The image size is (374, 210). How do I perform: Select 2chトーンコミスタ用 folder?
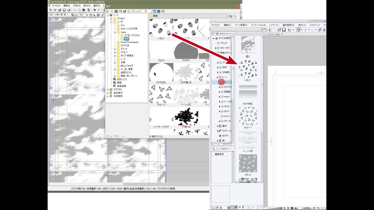point(129,29)
